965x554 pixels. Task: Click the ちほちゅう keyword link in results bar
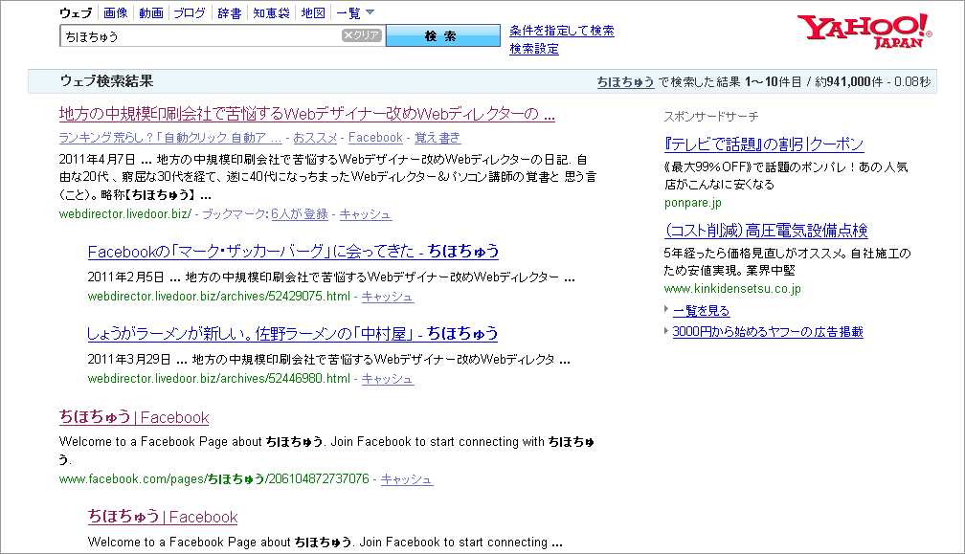click(625, 81)
